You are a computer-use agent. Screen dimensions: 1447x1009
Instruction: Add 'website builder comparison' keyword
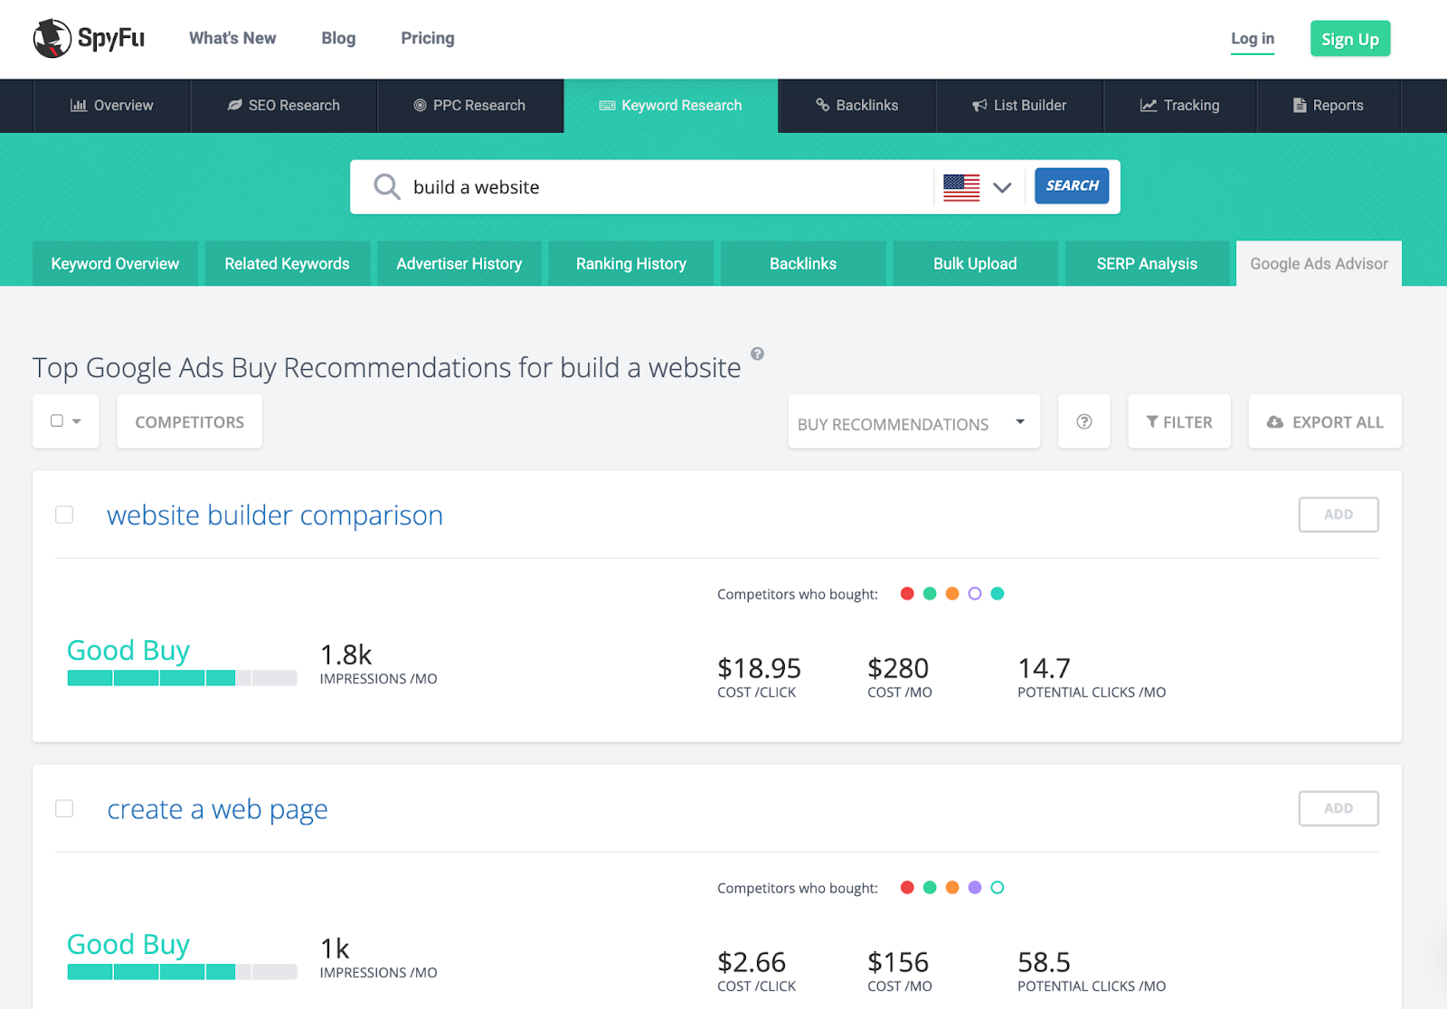(x=1338, y=514)
